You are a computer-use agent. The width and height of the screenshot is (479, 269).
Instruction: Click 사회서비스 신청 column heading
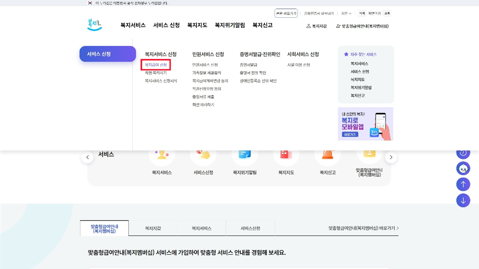coord(303,54)
